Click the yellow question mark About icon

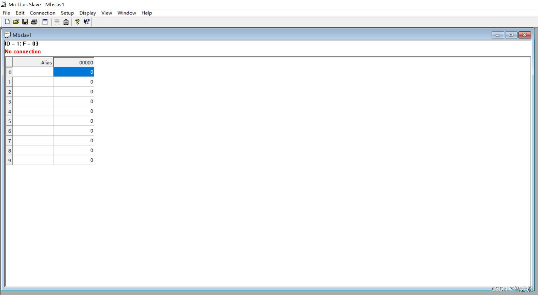click(x=77, y=22)
